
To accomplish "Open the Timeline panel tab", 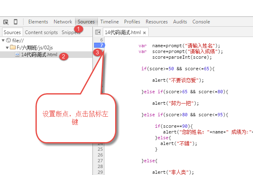I will 109,22.
